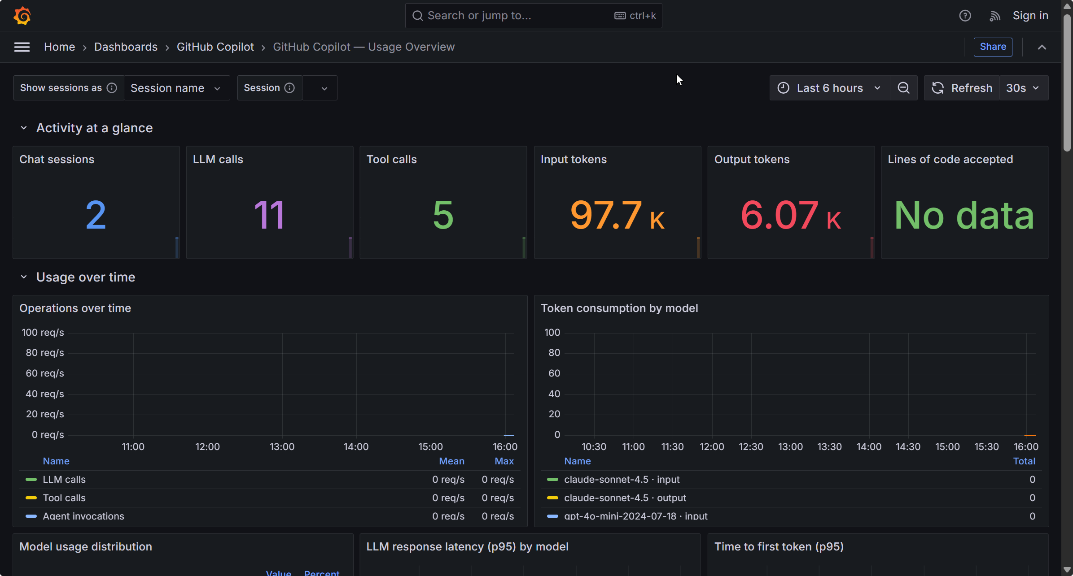Screen dimensions: 1073x576
Task: Open the empty Session value dropdown
Action: click(x=320, y=88)
